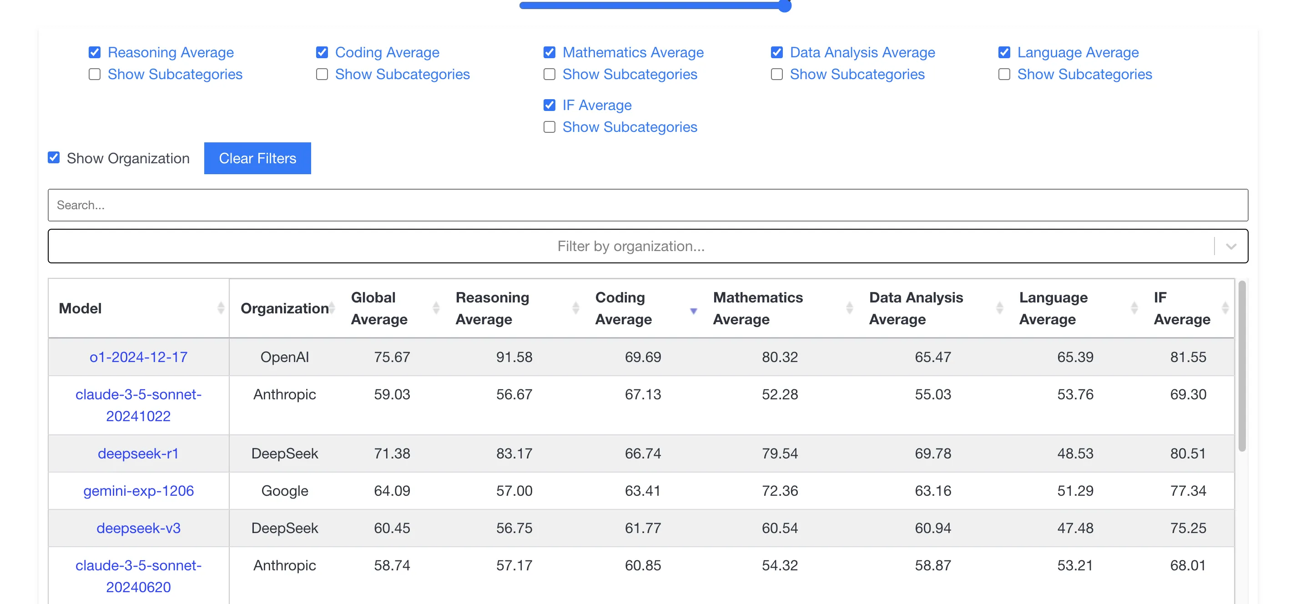Enable Show Subcategories under Reasoning Average
The image size is (1290, 604).
95,74
